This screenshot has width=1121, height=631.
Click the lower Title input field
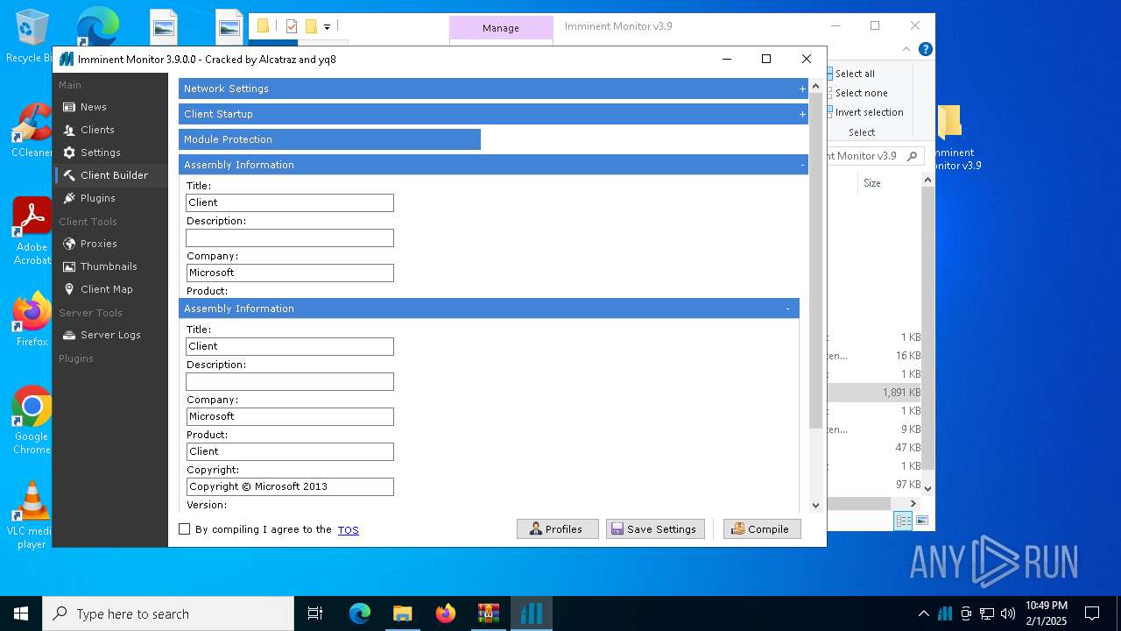(x=290, y=346)
